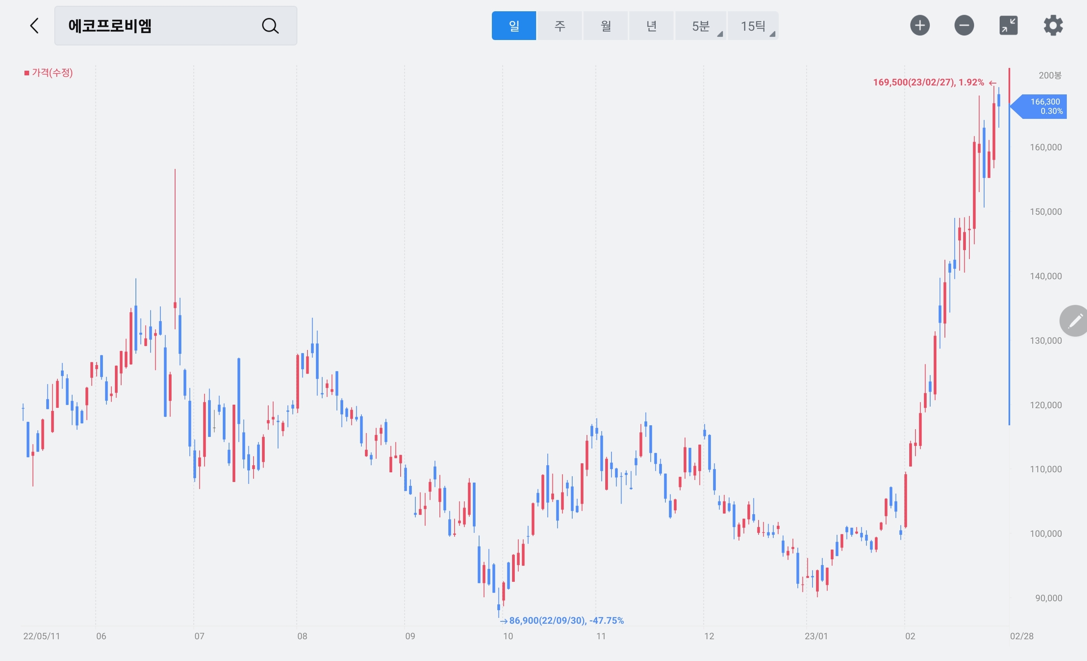The width and height of the screenshot is (1087, 661).
Task: Open chart settings gear icon
Action: pos(1053,25)
